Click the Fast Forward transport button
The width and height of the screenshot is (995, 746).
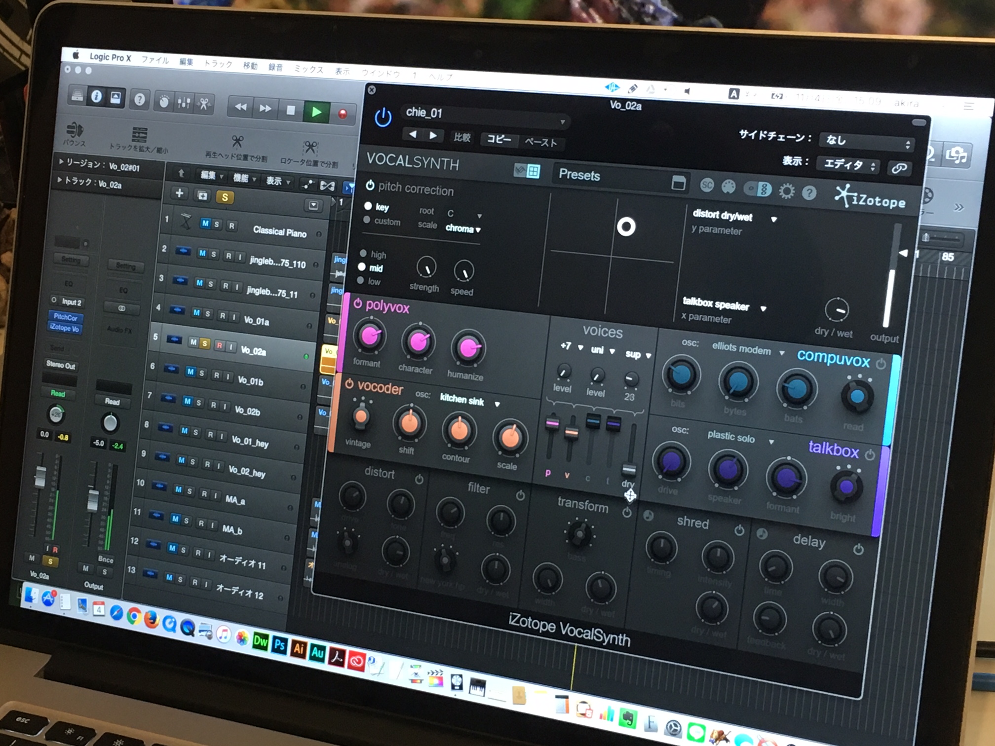pyautogui.click(x=266, y=108)
